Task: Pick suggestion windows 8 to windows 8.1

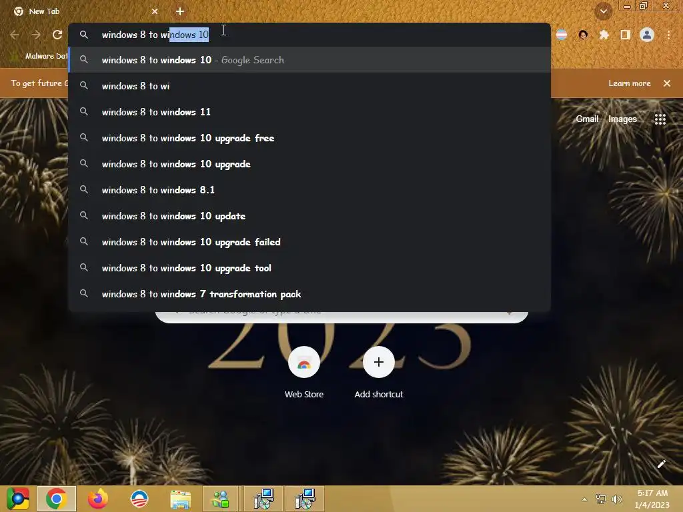Action: [x=309, y=190]
